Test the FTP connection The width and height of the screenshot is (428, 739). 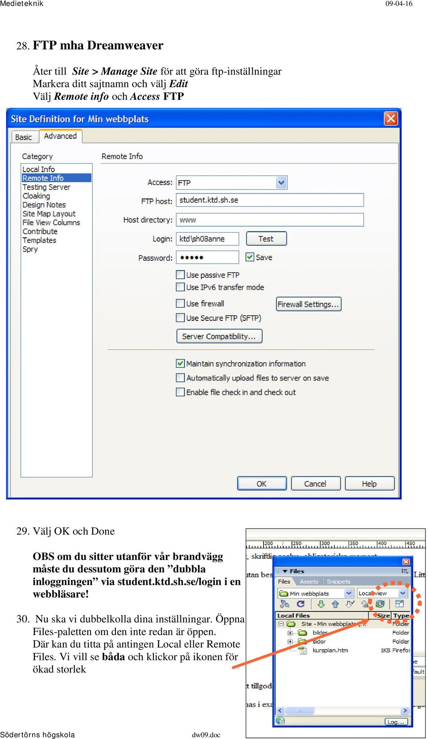point(266,239)
